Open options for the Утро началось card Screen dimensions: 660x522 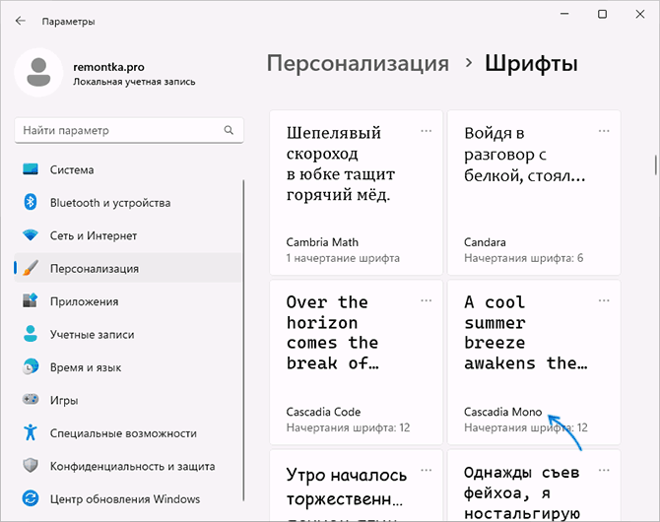click(x=426, y=470)
